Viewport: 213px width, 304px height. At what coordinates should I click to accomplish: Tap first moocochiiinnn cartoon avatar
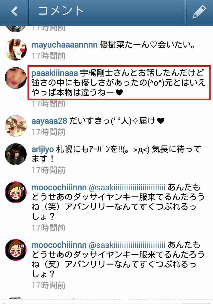[x=16, y=192]
